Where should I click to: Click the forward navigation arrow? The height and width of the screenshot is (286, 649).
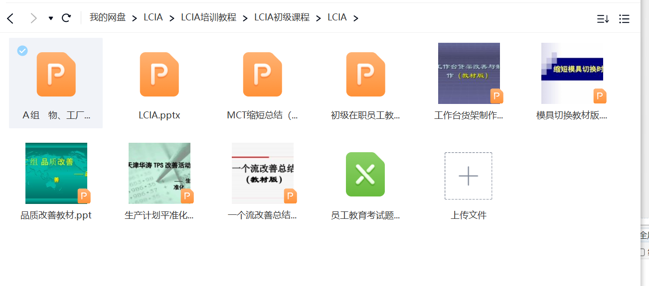click(33, 18)
